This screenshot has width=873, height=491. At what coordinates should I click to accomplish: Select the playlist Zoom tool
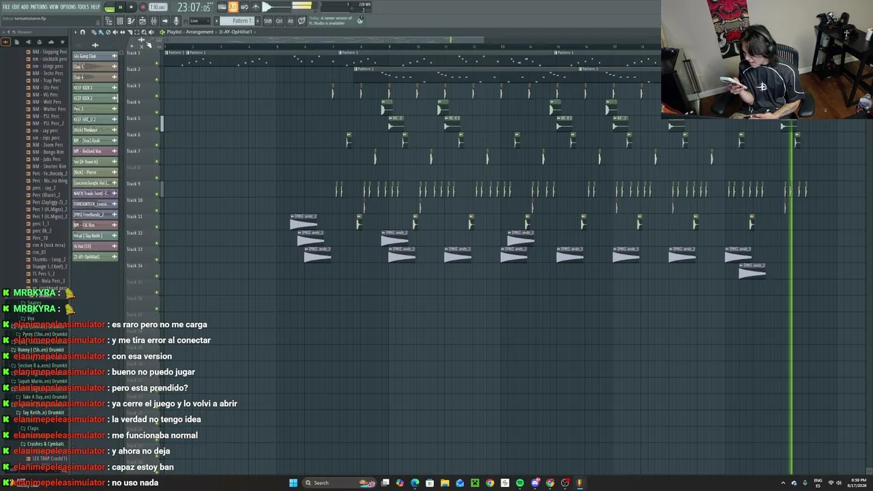point(145,32)
